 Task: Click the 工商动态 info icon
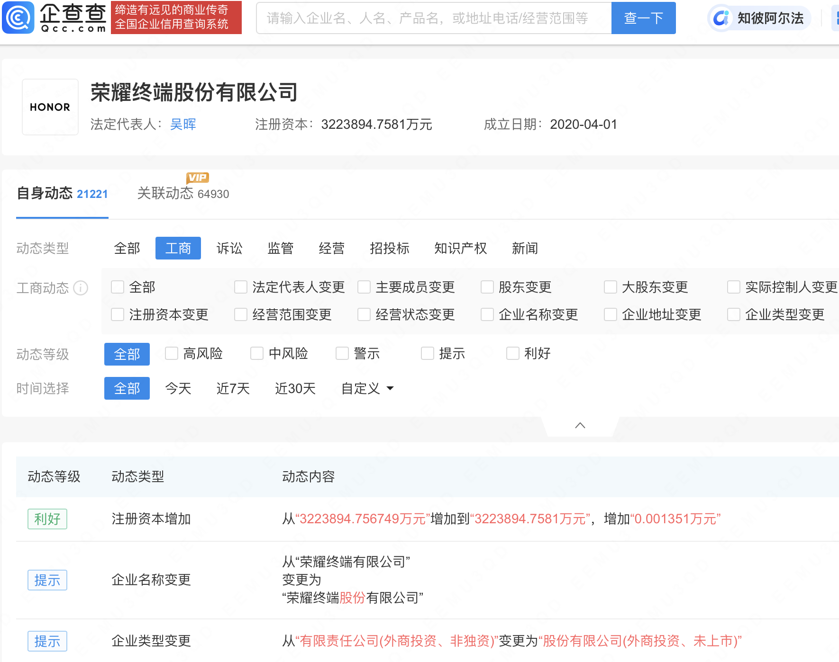coord(81,288)
